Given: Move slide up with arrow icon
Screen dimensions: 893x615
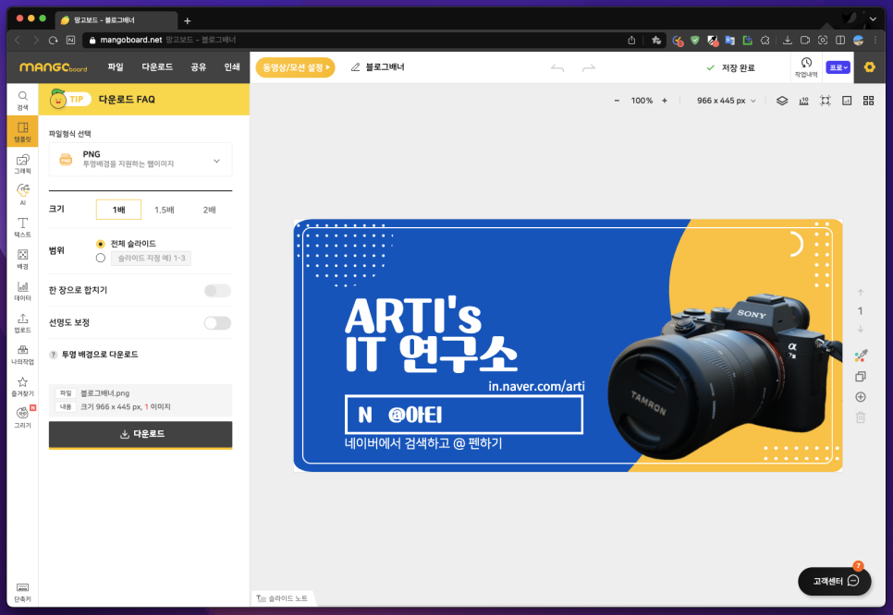Looking at the screenshot, I should click(861, 293).
